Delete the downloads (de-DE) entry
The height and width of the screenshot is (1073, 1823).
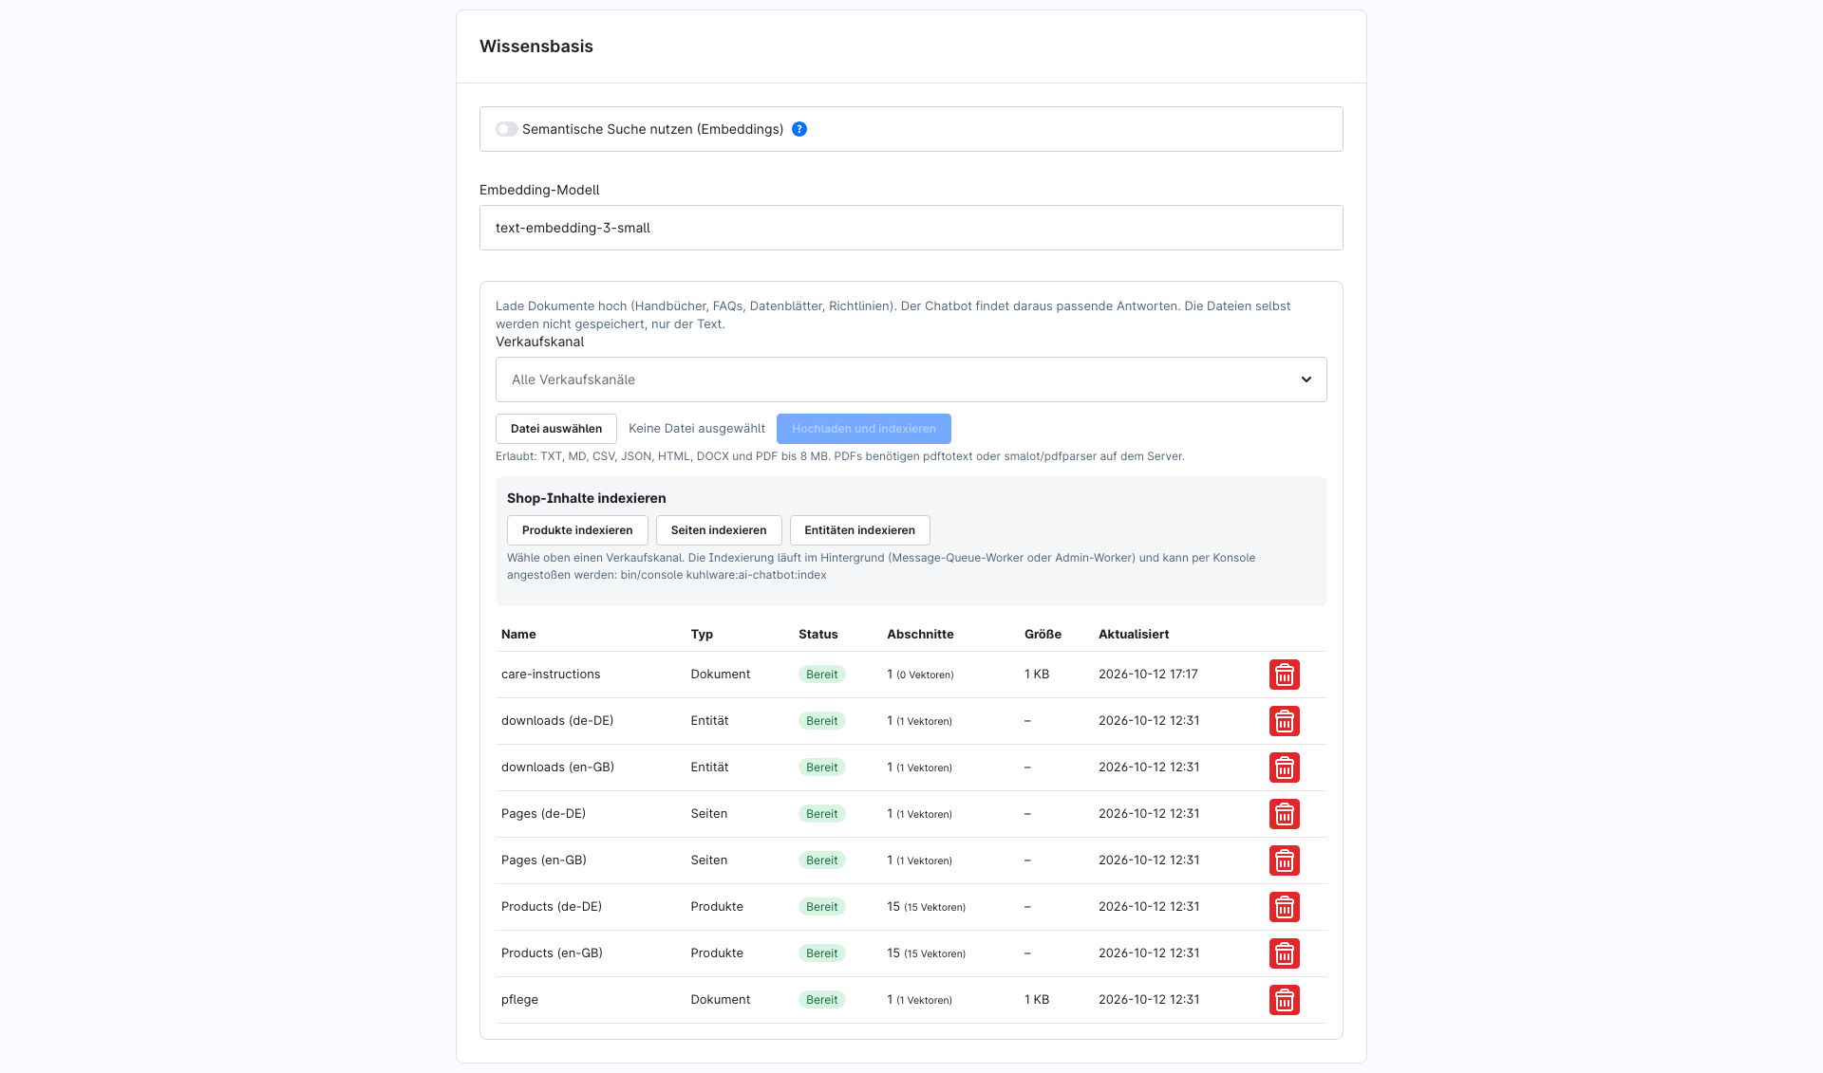[1284, 721]
